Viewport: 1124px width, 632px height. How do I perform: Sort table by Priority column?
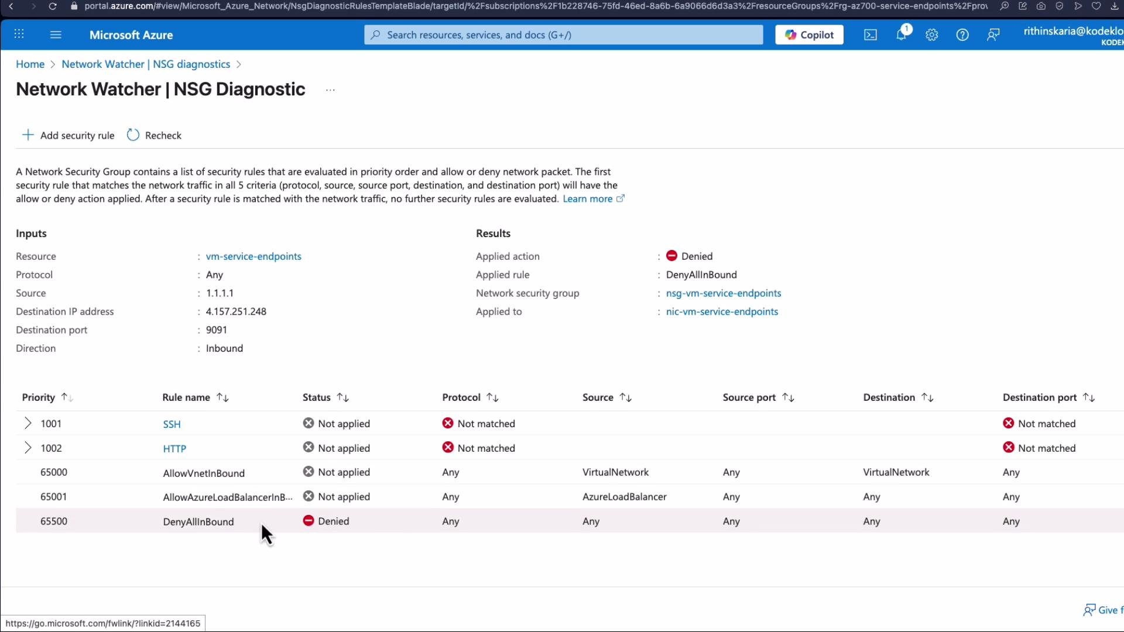click(47, 397)
